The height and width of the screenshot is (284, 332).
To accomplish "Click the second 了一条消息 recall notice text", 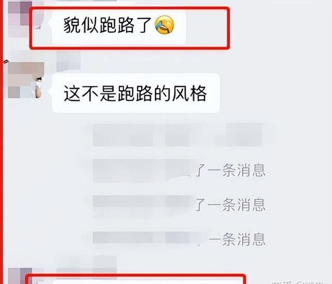I will pyautogui.click(x=230, y=205).
